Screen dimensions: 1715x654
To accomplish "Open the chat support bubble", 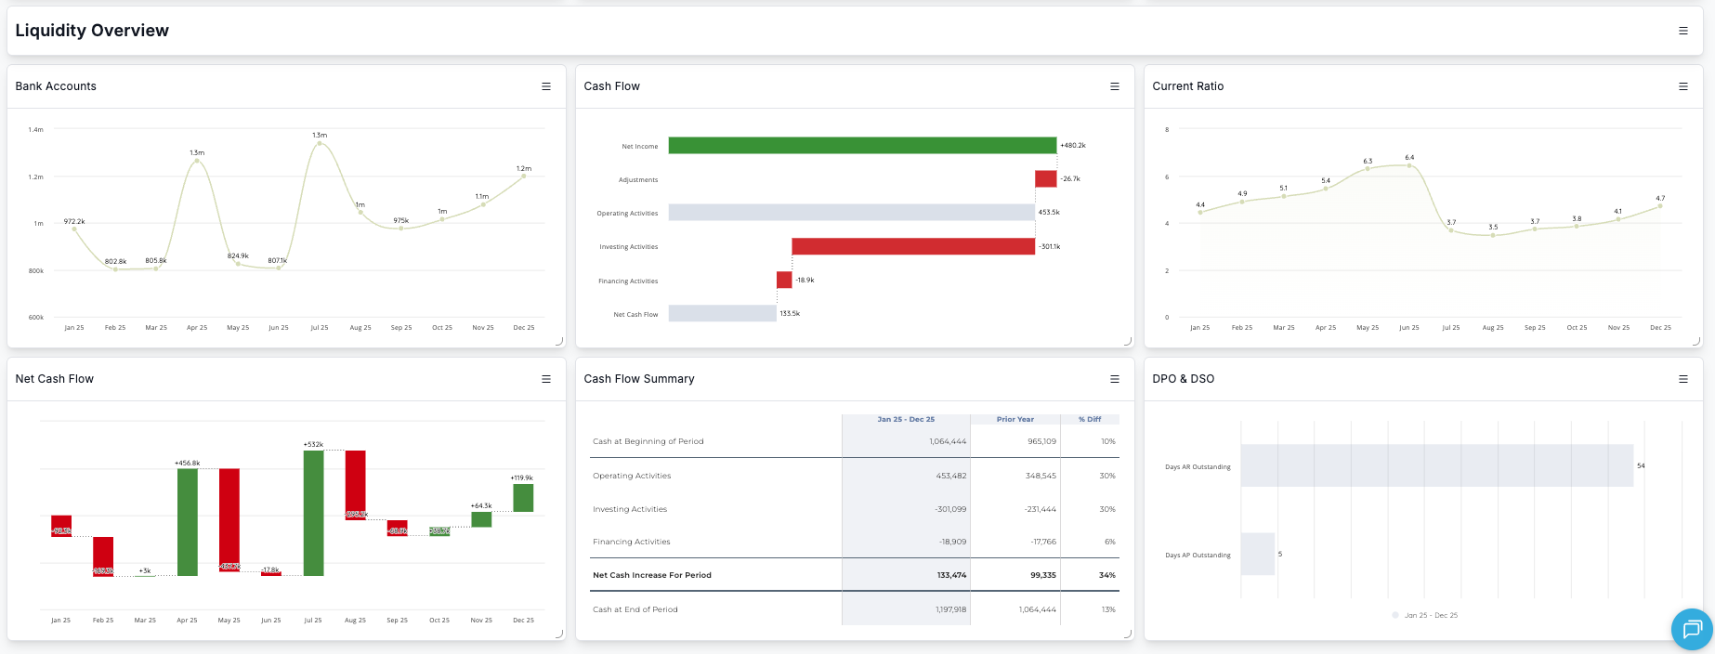I will (x=1692, y=629).
